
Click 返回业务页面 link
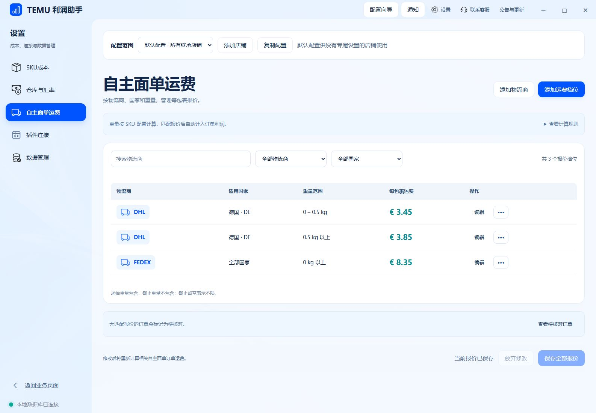[x=42, y=386]
